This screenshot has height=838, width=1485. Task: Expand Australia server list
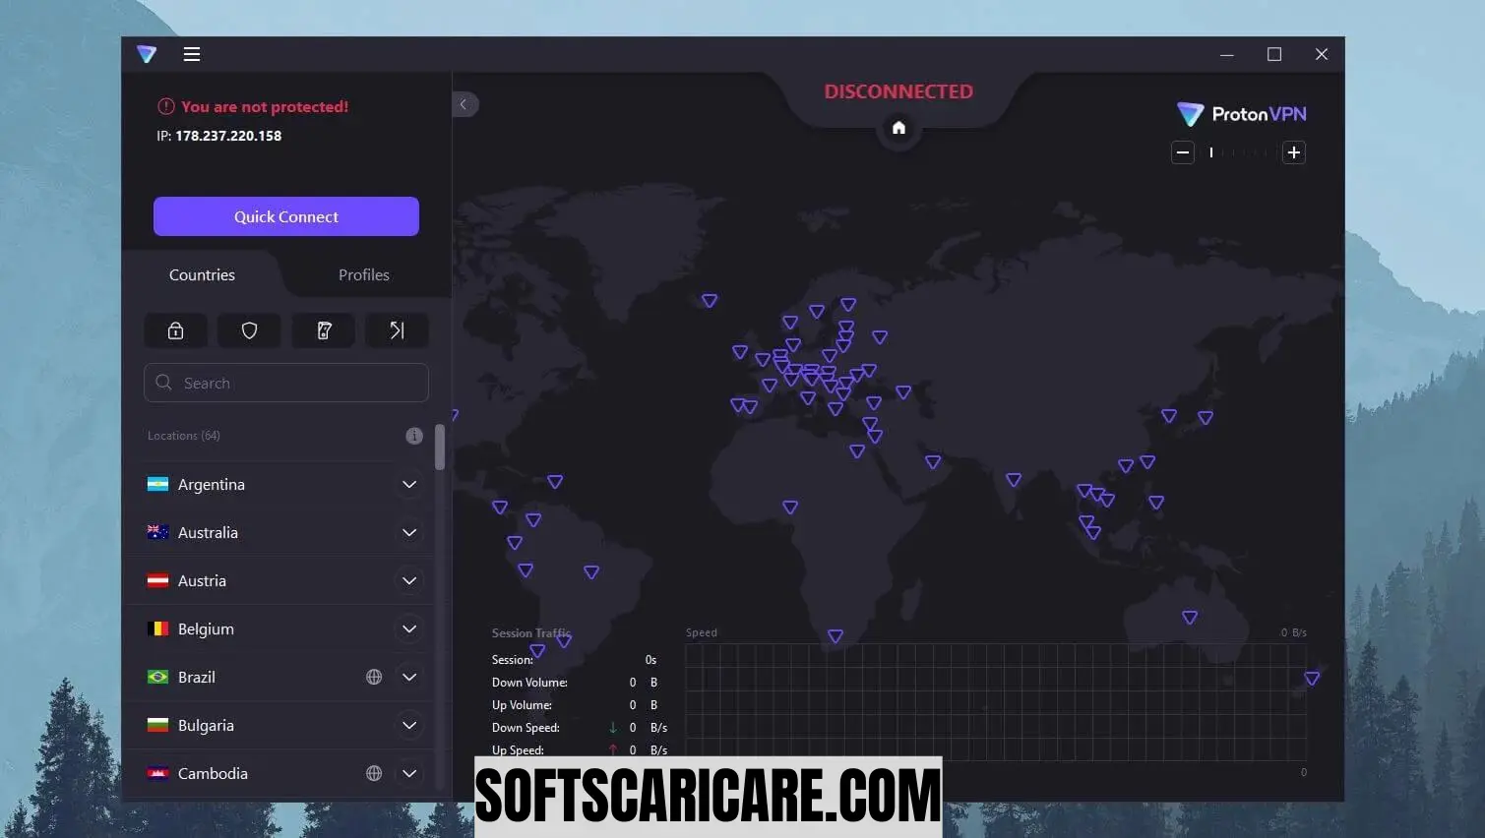409,532
